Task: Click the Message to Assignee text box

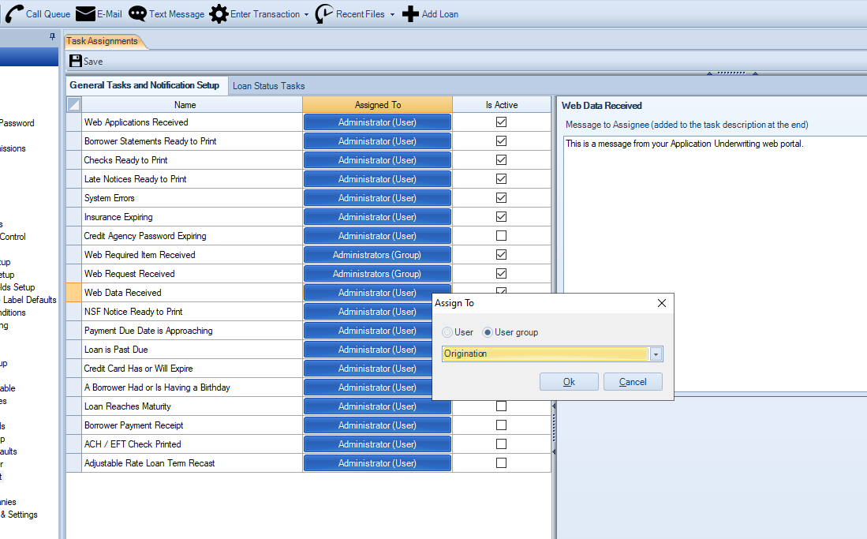Action: 715,263
